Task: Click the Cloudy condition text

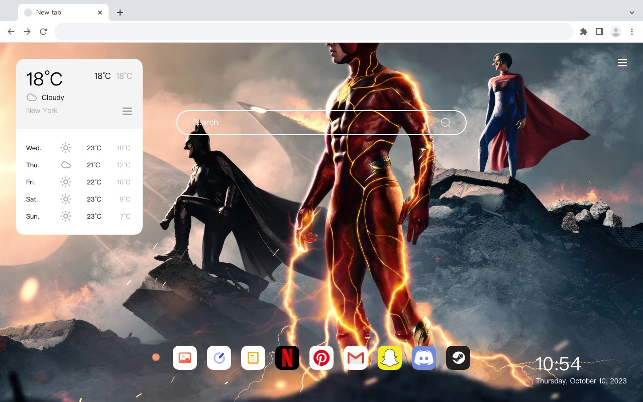Action: pos(53,97)
